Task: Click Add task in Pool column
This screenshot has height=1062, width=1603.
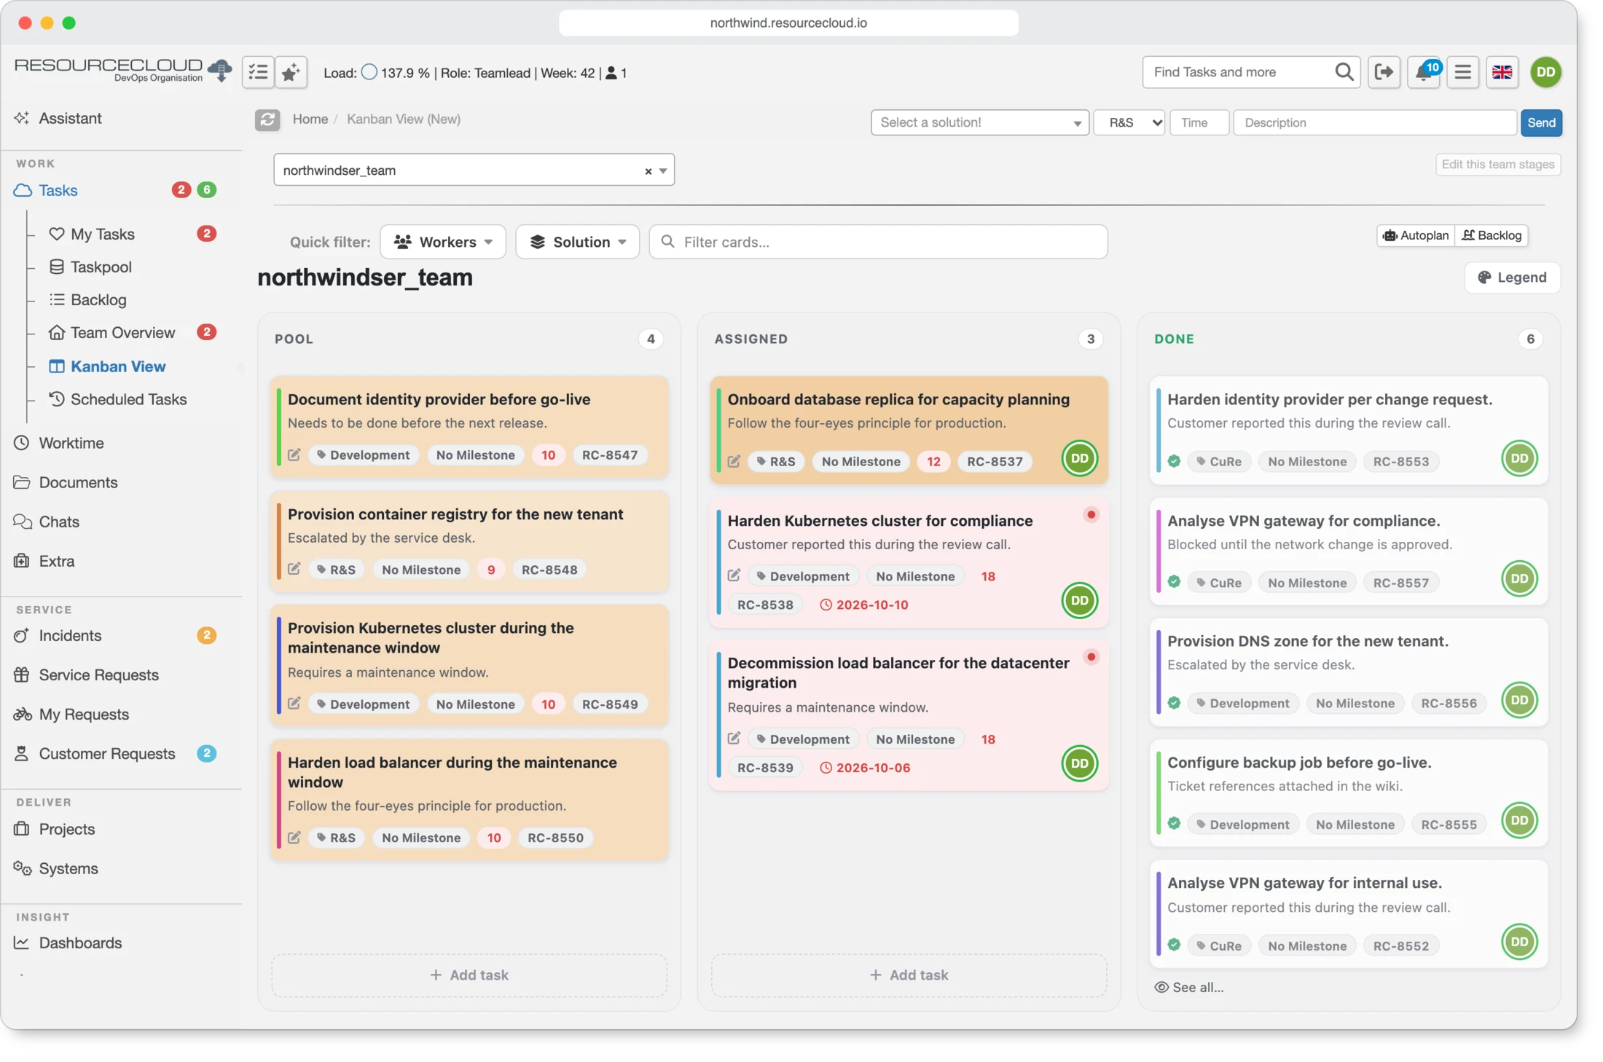Action: 469,975
